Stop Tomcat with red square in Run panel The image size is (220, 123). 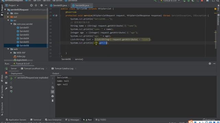tap(6, 73)
